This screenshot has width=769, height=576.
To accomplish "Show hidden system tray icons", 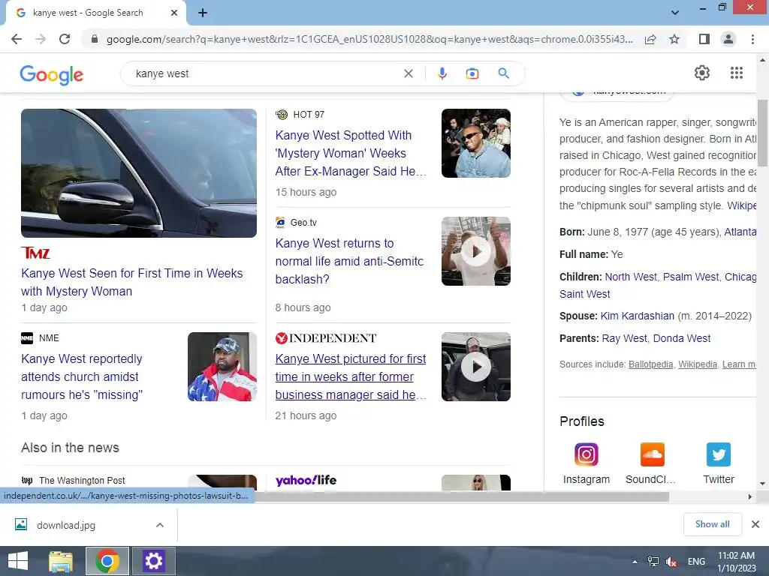I will (635, 562).
